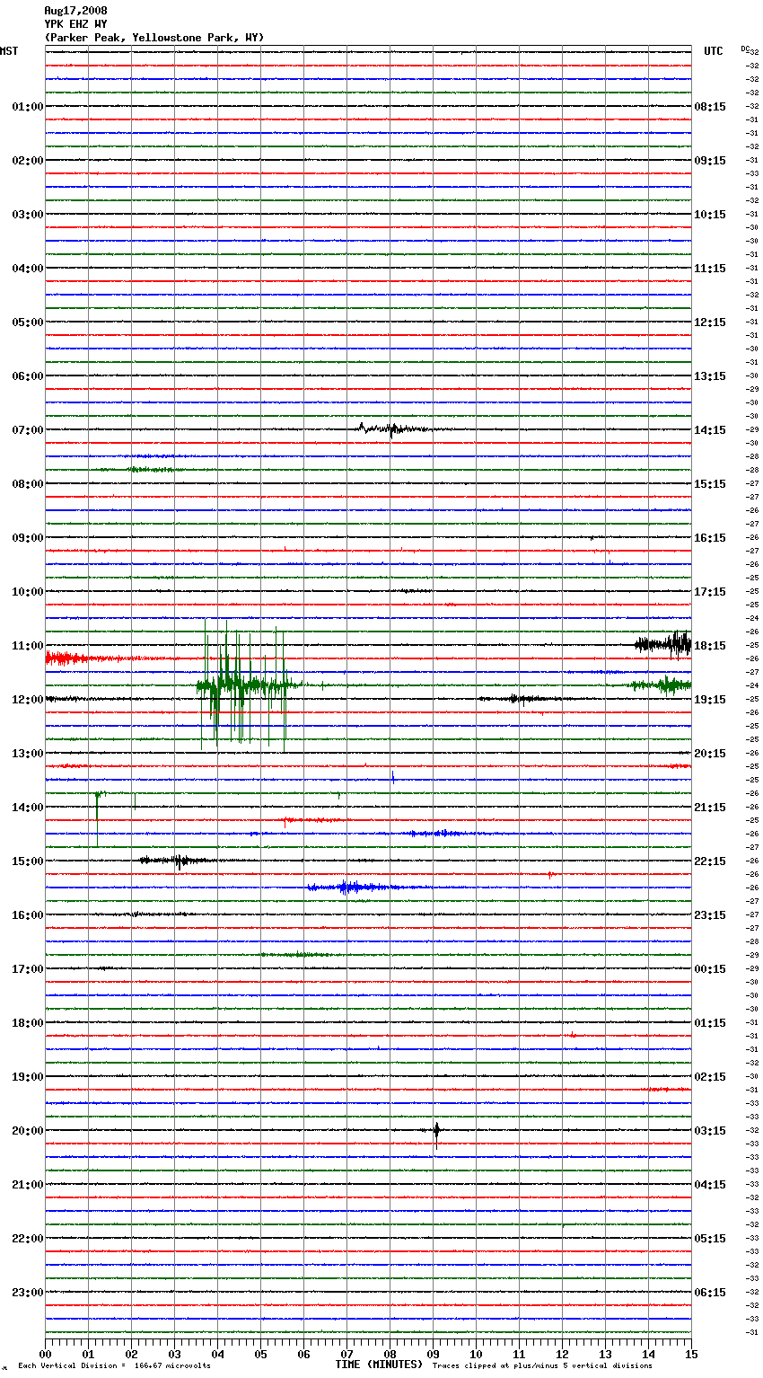Select the '11:00' MST time label
Screen dimensions: 763x1378
28,646
